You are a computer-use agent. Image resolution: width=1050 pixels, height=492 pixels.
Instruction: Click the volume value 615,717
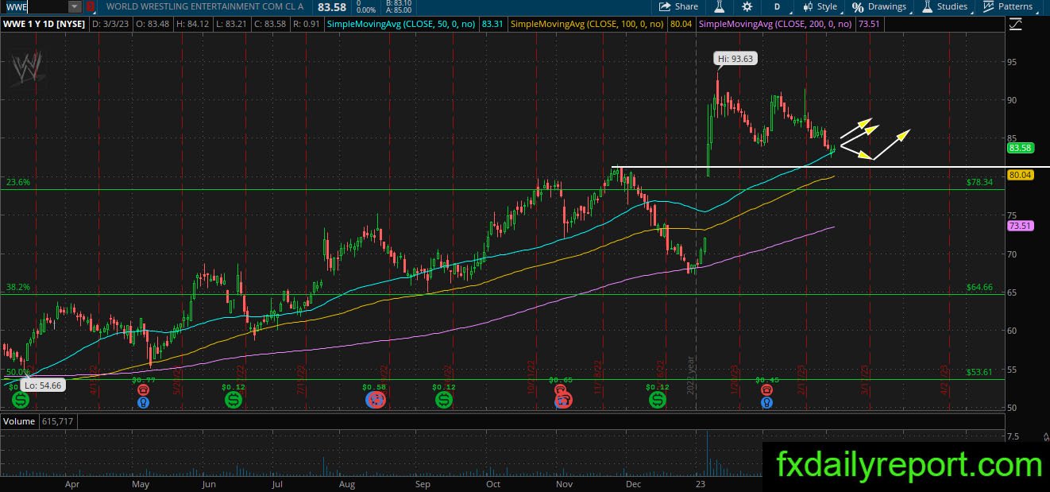(x=56, y=421)
